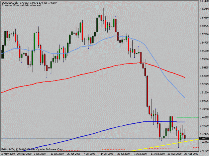Image resolution: width=209 pixels, height=156 pixels.
Task: Select the 14 Jul 2008 date label
Action: click(x=107, y=154)
